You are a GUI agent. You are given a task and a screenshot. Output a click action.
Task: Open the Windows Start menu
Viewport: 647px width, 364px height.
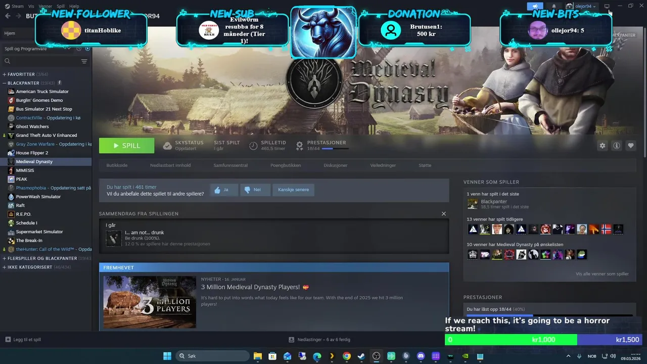coord(167,356)
